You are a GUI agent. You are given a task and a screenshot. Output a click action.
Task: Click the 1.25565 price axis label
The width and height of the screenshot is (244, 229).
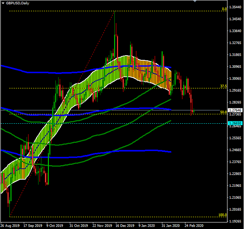(235, 138)
